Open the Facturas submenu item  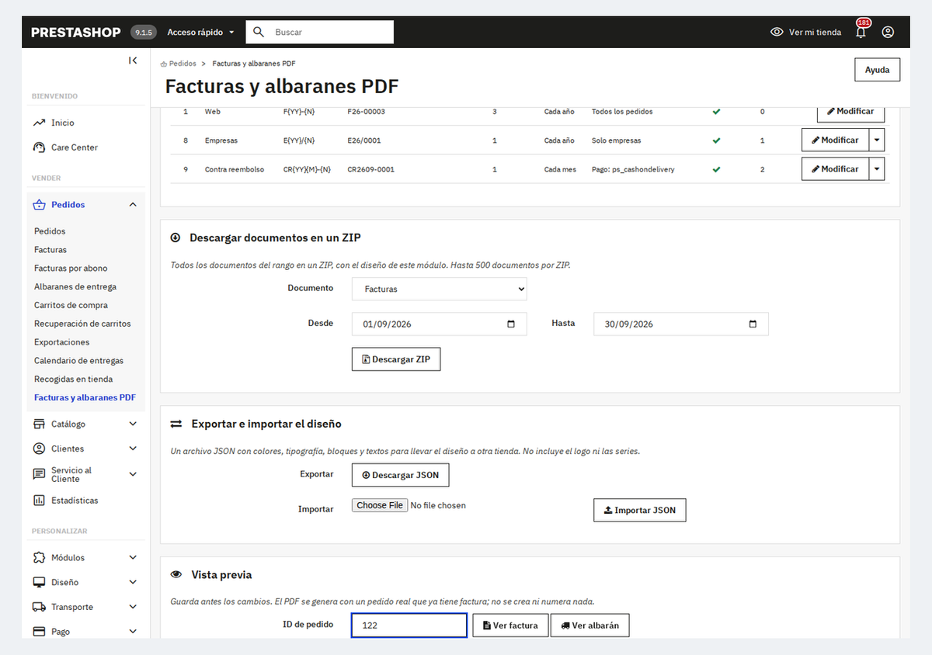click(x=50, y=250)
